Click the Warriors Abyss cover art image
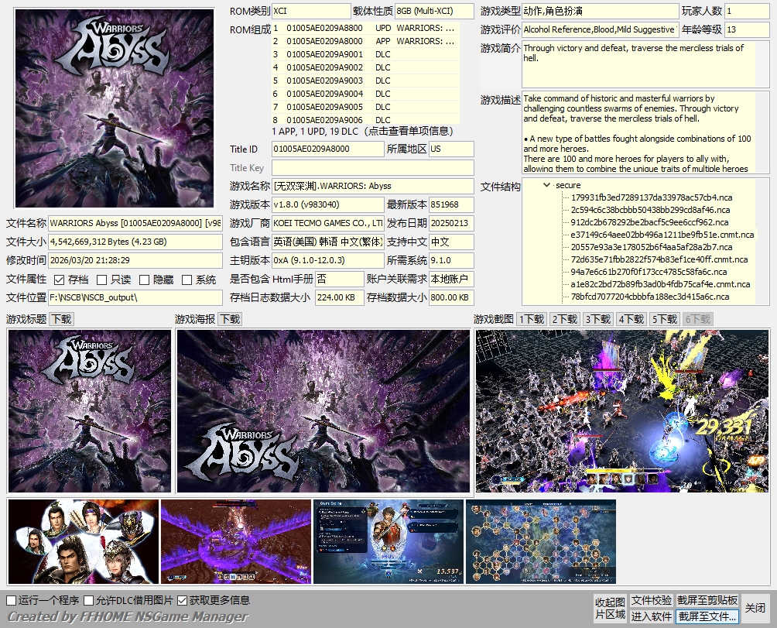 [x=115, y=108]
